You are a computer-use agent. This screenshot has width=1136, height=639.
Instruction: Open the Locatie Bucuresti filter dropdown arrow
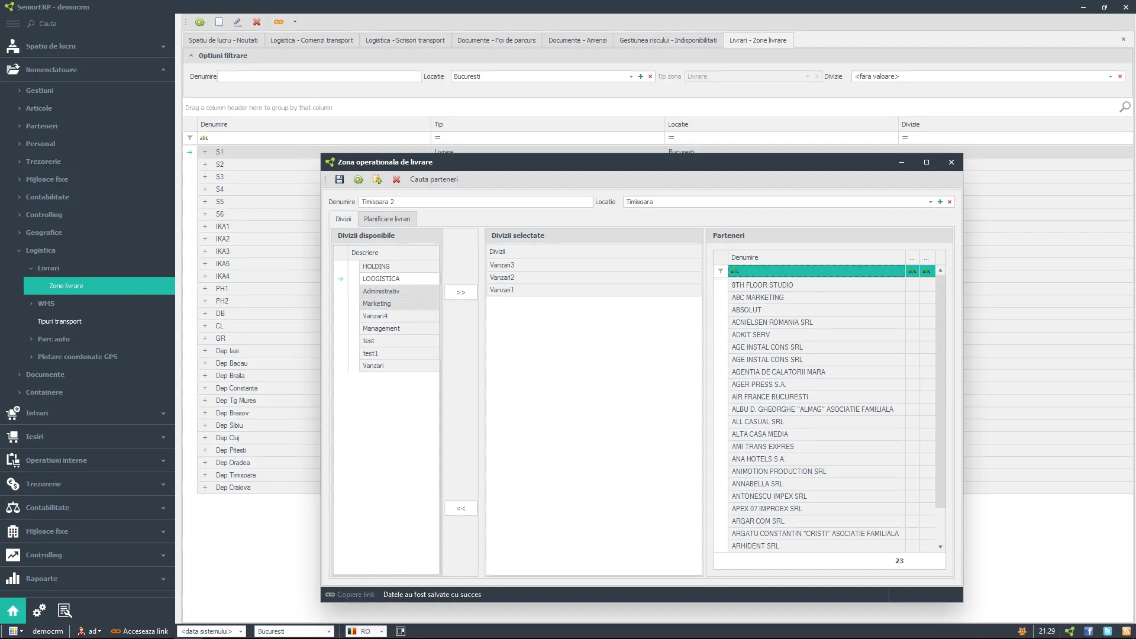tap(631, 76)
